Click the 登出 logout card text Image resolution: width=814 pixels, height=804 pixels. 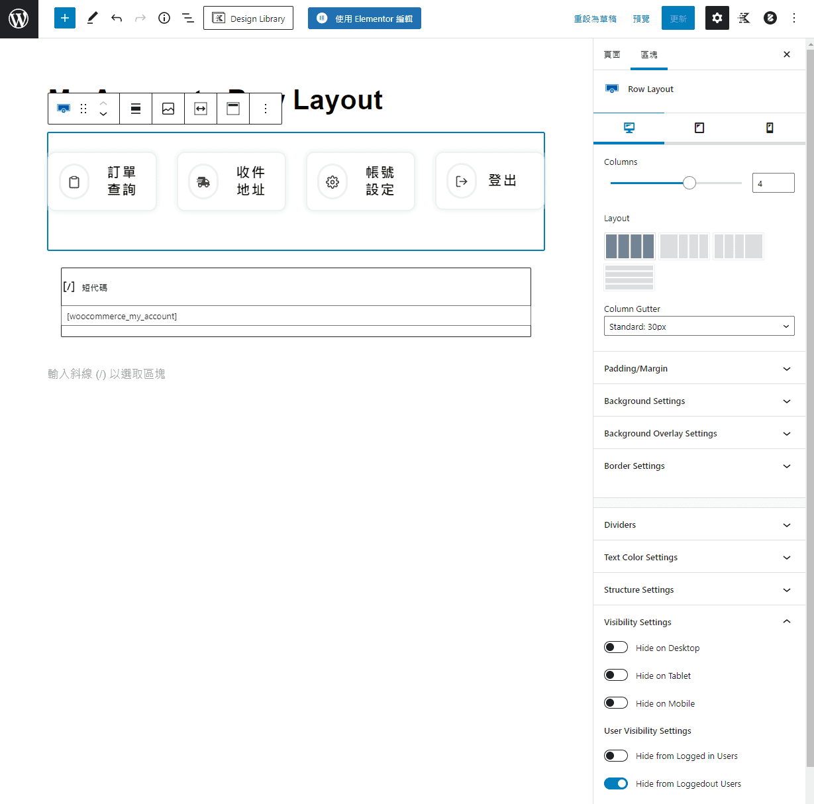(503, 180)
